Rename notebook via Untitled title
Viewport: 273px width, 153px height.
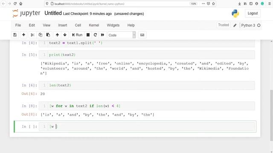click(x=53, y=13)
